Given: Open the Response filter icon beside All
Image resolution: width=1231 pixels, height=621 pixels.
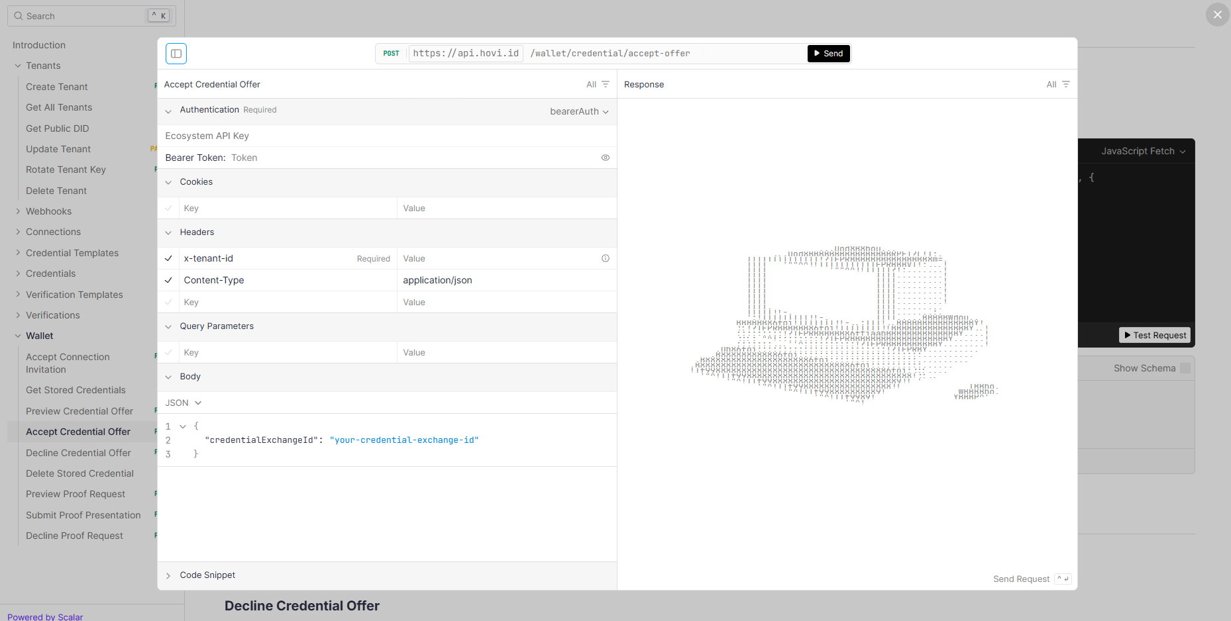Looking at the screenshot, I should (1065, 84).
